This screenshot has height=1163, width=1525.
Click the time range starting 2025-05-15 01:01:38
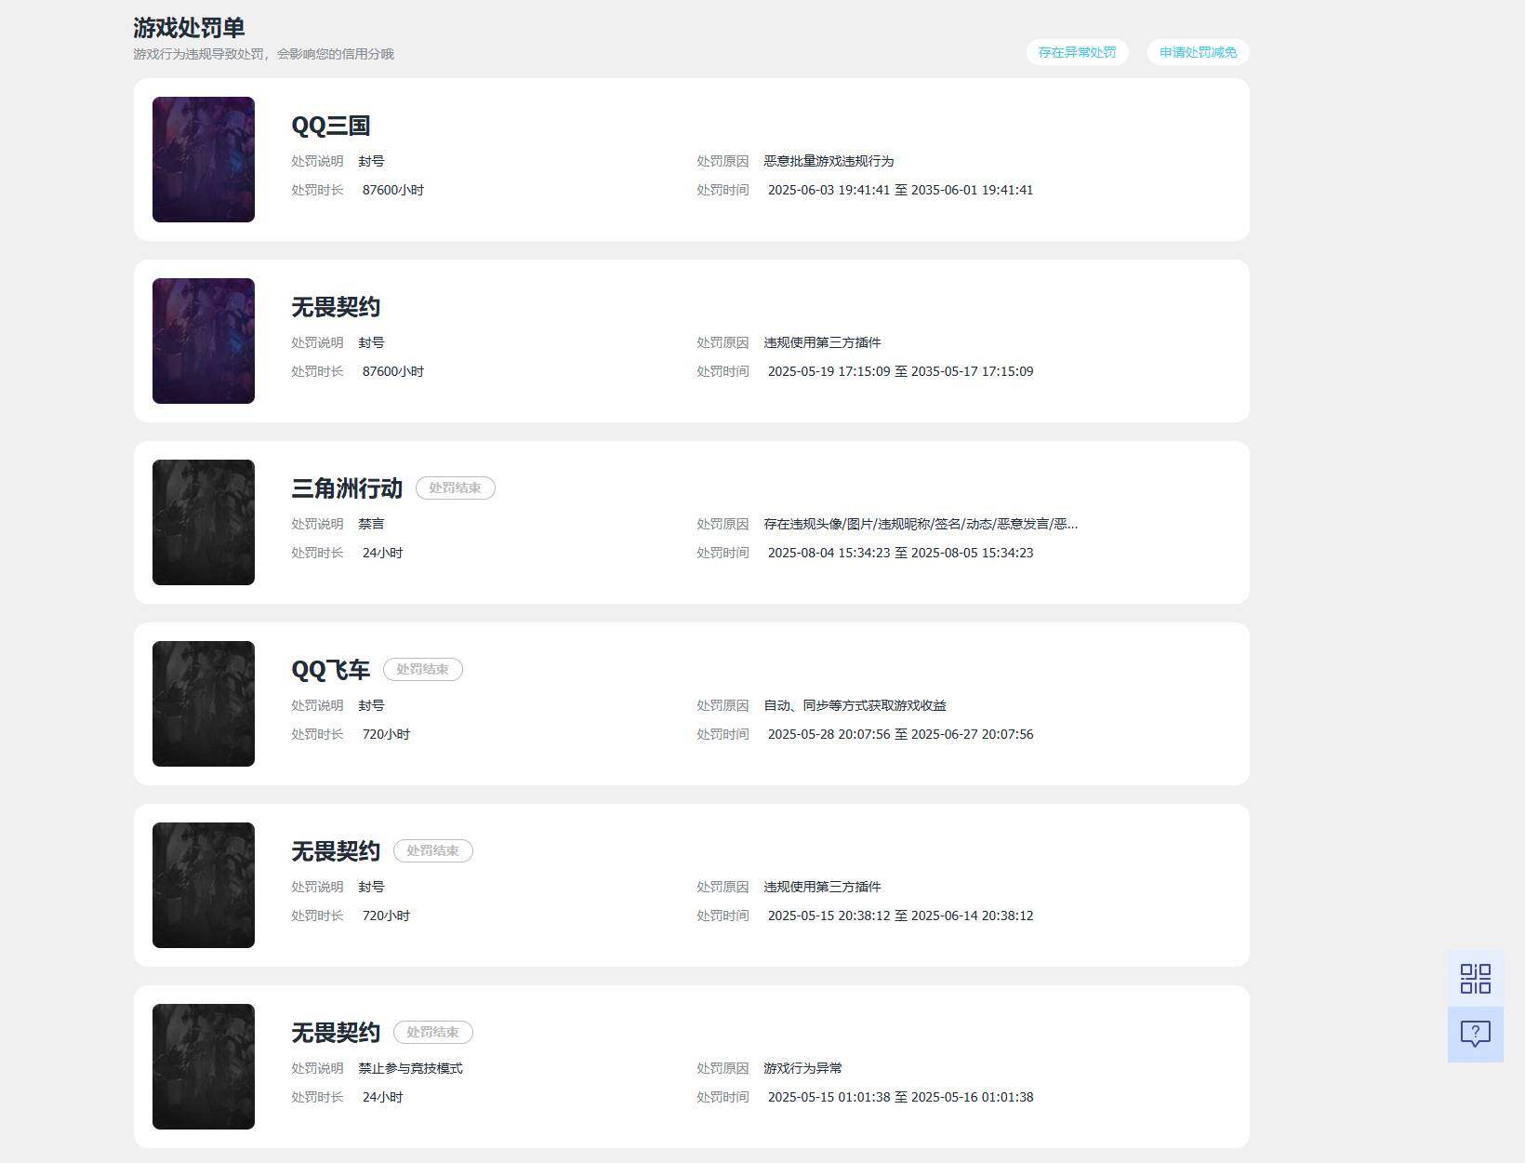click(x=900, y=1097)
